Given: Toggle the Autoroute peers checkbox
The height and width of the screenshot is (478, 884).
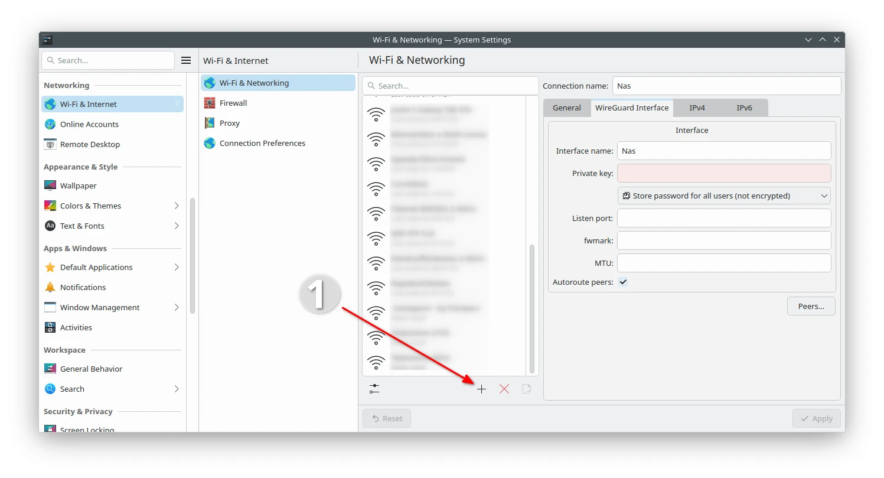Looking at the screenshot, I should [623, 282].
